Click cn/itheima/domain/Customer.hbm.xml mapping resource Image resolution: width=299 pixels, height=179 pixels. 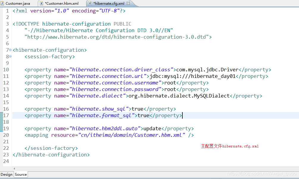(x=132, y=135)
